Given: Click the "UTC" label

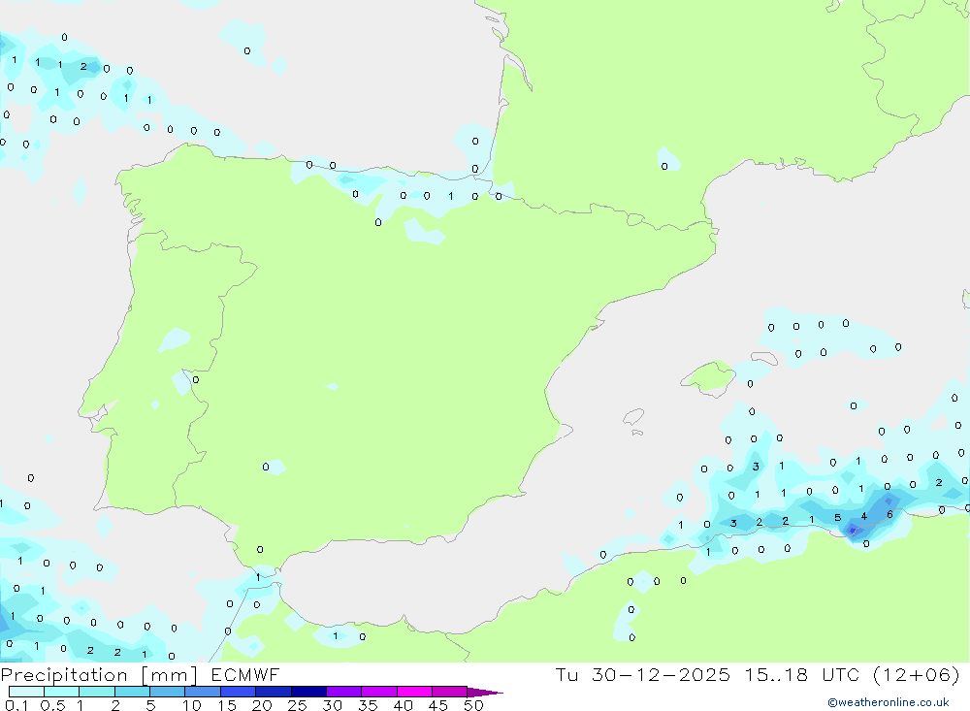Looking at the screenshot, I should [x=841, y=674].
